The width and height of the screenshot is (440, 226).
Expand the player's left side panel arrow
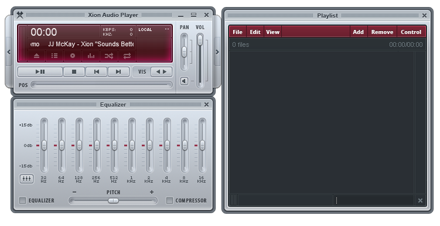9,52
